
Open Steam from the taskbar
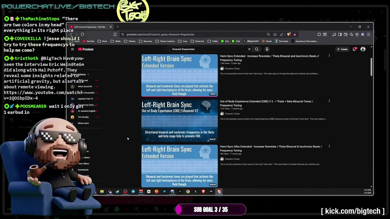click(117, 192)
